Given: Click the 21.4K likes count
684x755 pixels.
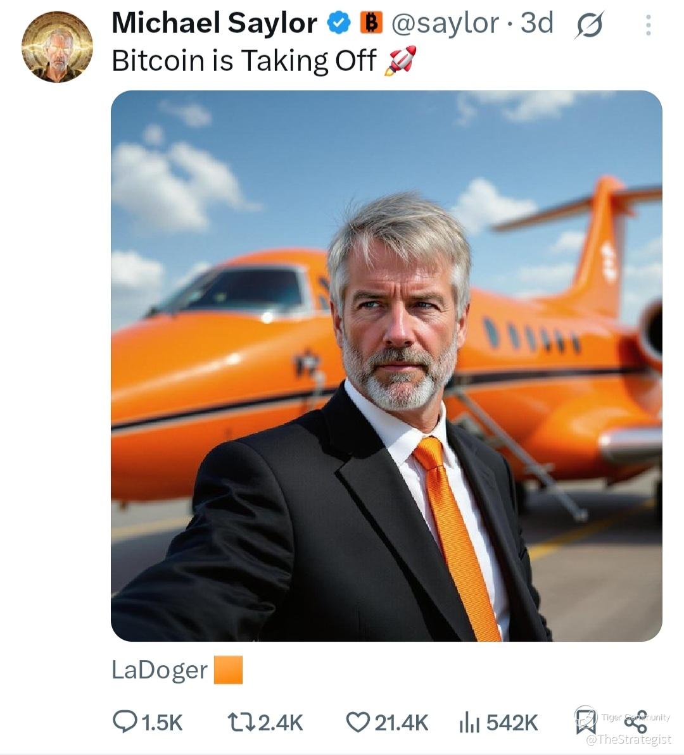Looking at the screenshot, I should click(x=402, y=722).
